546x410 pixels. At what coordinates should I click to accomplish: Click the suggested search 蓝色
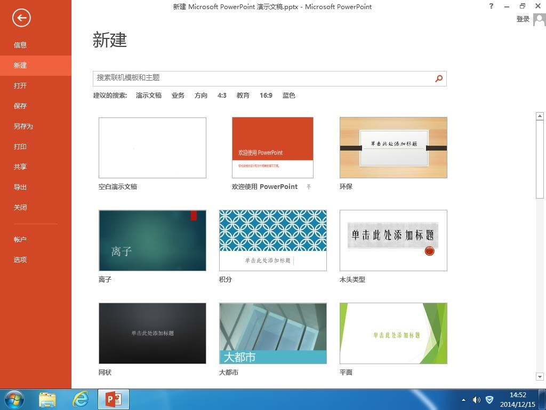tap(288, 95)
